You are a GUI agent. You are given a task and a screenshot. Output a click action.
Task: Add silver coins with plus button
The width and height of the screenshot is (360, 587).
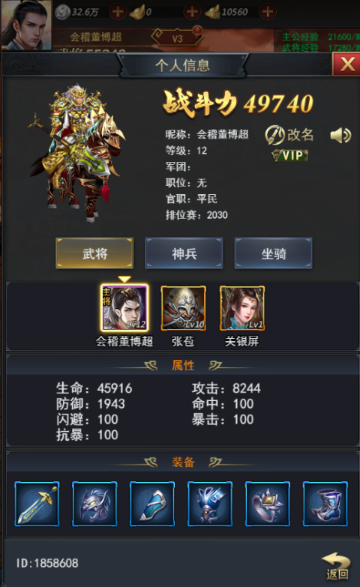click(x=118, y=11)
